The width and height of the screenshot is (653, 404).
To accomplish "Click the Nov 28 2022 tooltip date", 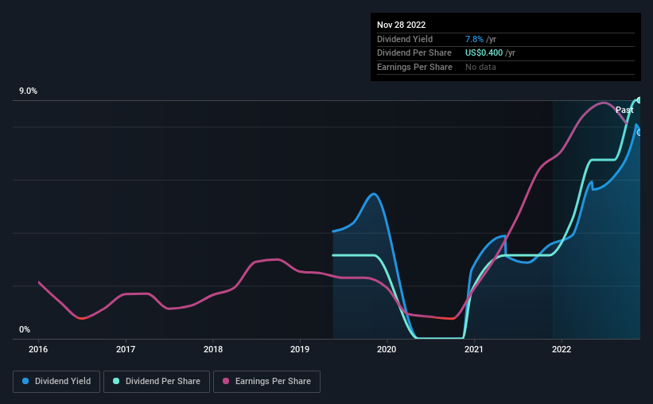I will click(x=401, y=25).
